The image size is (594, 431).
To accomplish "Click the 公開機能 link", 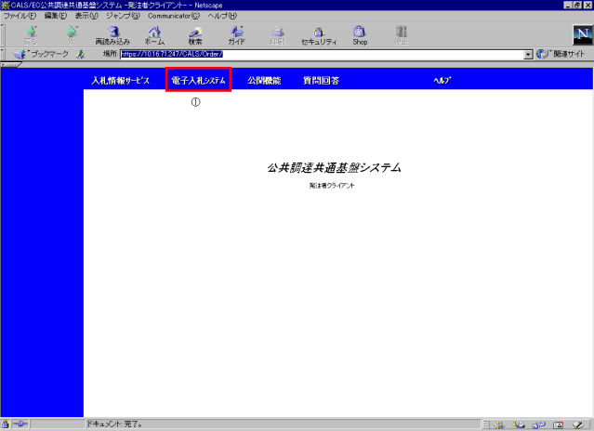I will tap(264, 80).
